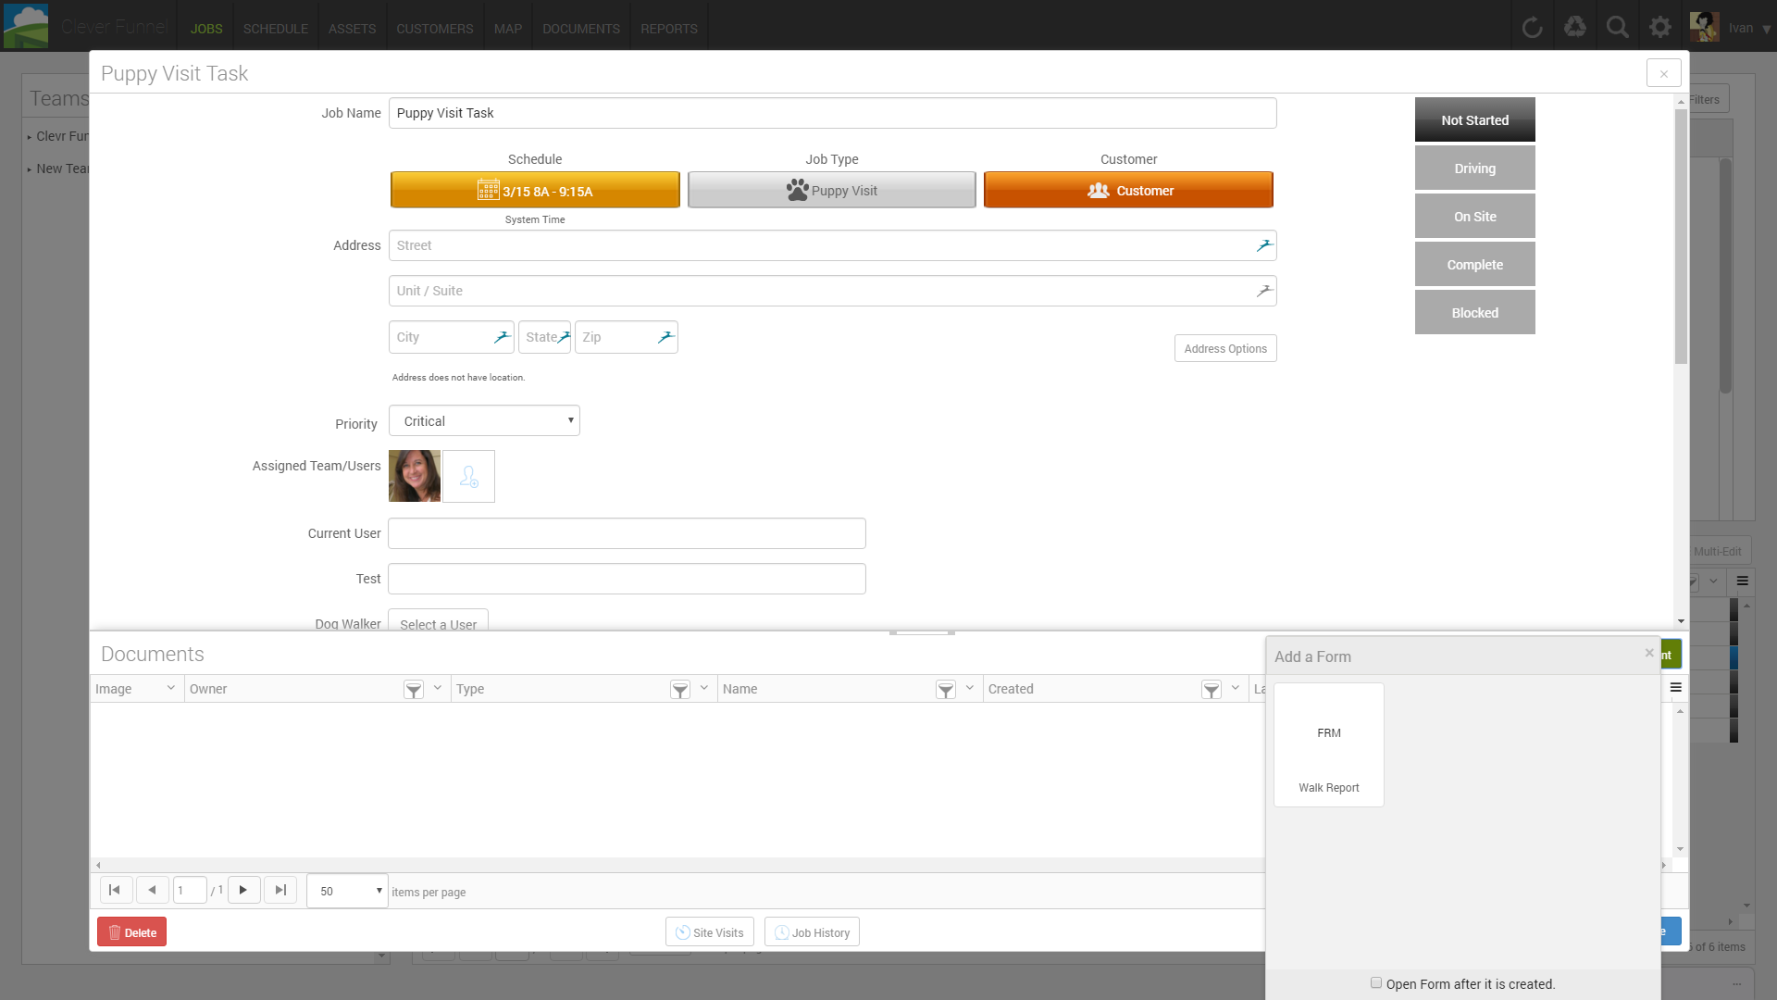Mark the job status as Complete
1777x1000 pixels.
coord(1473,264)
